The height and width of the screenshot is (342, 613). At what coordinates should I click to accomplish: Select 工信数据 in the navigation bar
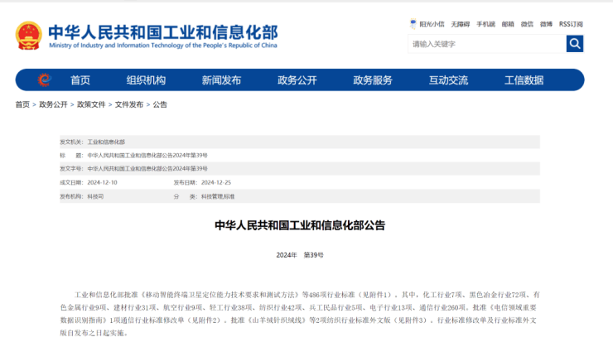coord(524,80)
